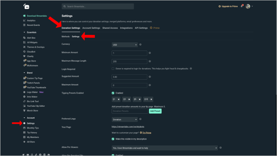
Task: Click the Streamlabs logo icon
Action: pyautogui.click(x=26, y=7)
